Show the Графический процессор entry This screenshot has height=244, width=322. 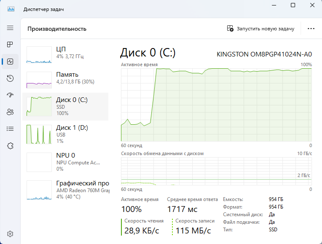[x=65, y=190]
